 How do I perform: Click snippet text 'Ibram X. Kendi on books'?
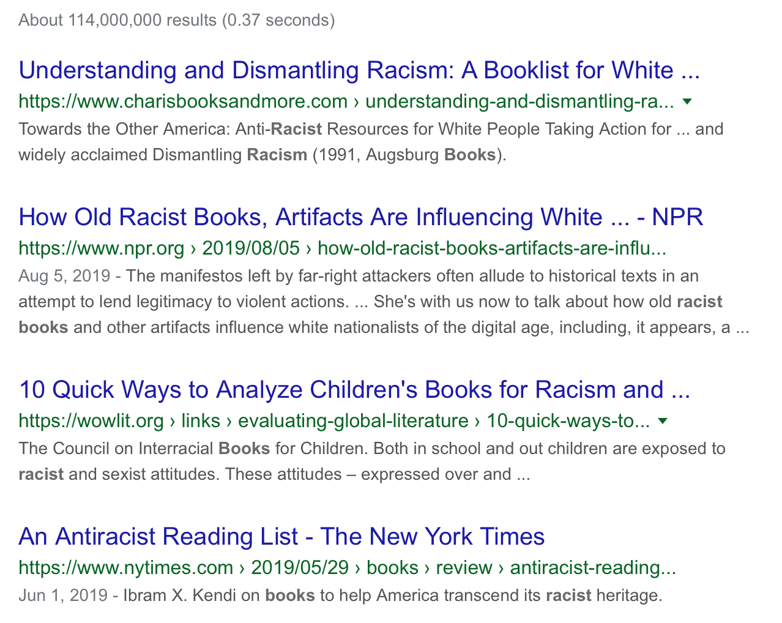pos(219,595)
